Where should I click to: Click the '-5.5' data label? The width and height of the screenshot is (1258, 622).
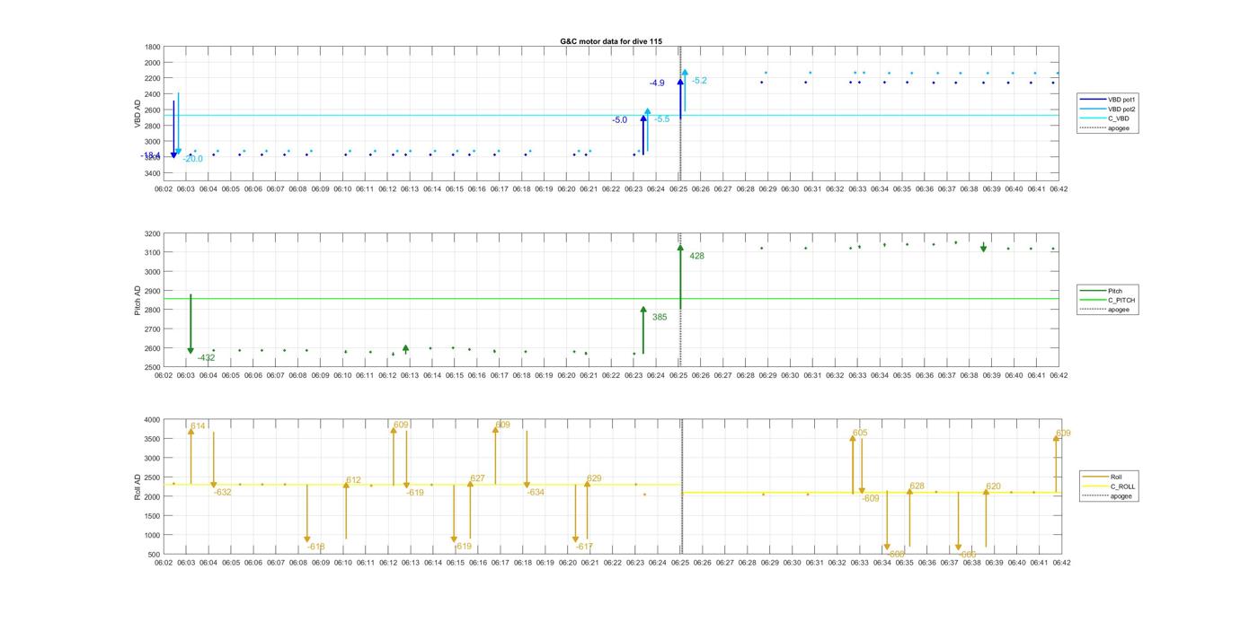tap(661, 118)
